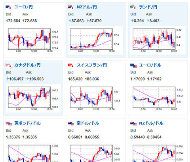
Task: Click the NZ Dollar/Yen flag icon
Action: (x=71, y=7)
